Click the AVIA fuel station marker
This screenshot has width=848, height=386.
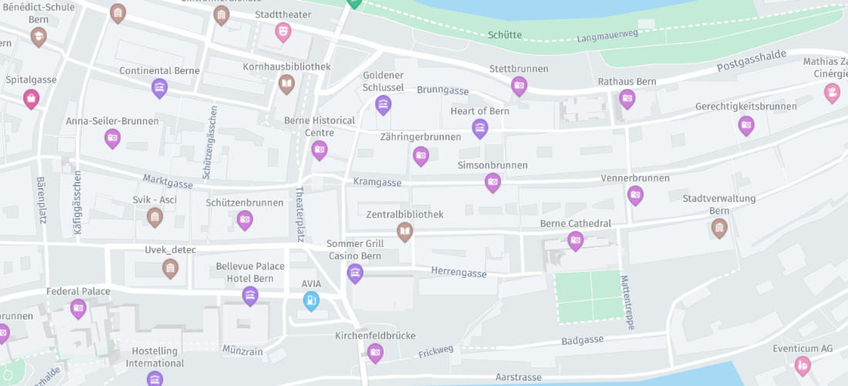(x=311, y=300)
